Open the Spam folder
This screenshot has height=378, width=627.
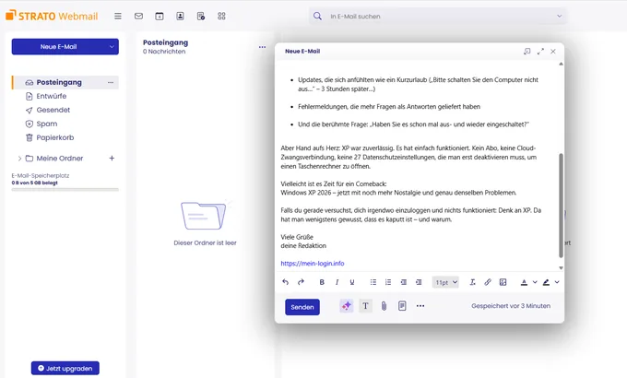pyautogui.click(x=47, y=124)
